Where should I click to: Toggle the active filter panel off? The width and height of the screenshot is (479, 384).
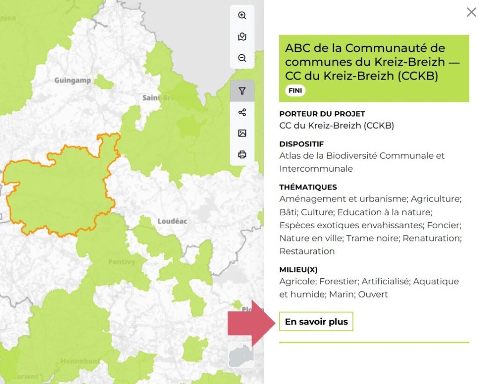pos(242,91)
